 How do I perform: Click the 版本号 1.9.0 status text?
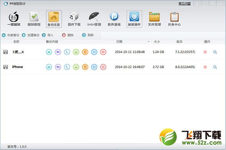(17, 147)
